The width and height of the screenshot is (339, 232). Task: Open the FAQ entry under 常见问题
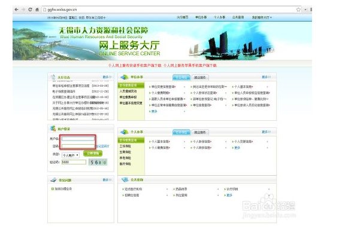[63, 188]
